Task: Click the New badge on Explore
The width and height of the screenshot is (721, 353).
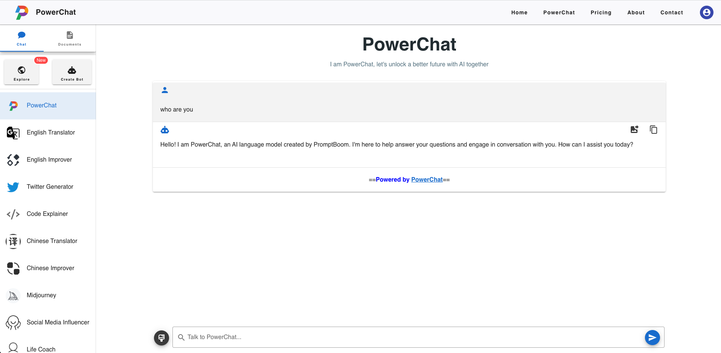Action: [41, 60]
